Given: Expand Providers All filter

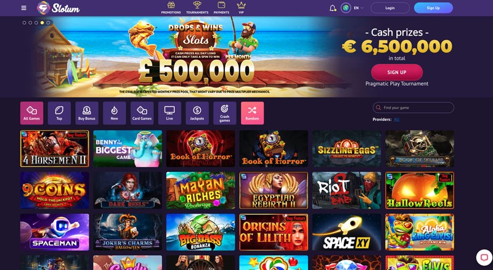Looking at the screenshot, I should tap(396, 120).
